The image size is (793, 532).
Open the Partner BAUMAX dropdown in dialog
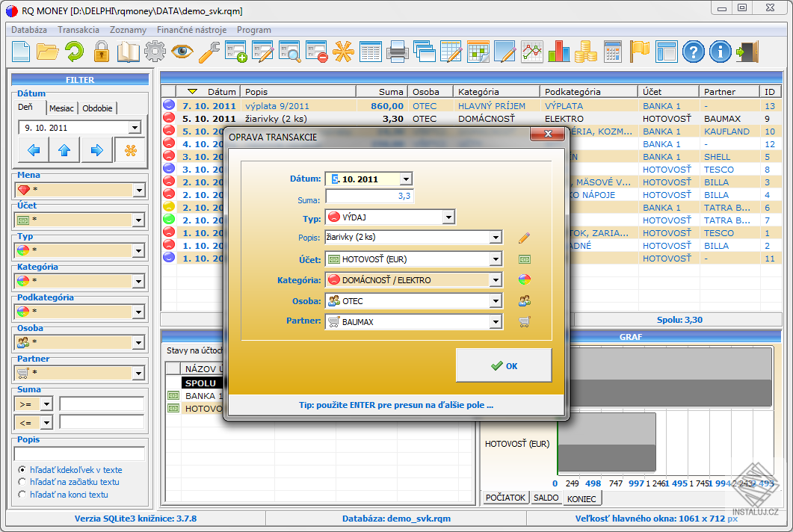click(x=496, y=321)
